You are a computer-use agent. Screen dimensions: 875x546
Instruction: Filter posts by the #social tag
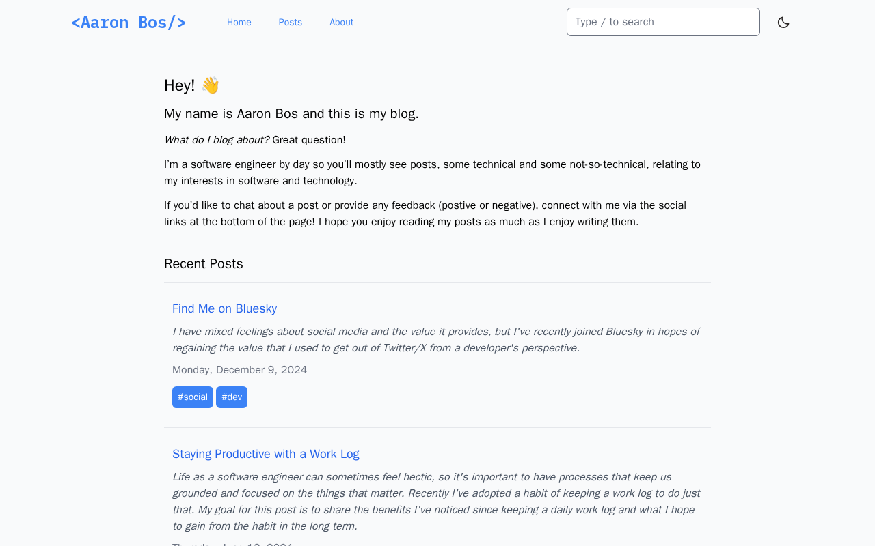point(193,397)
